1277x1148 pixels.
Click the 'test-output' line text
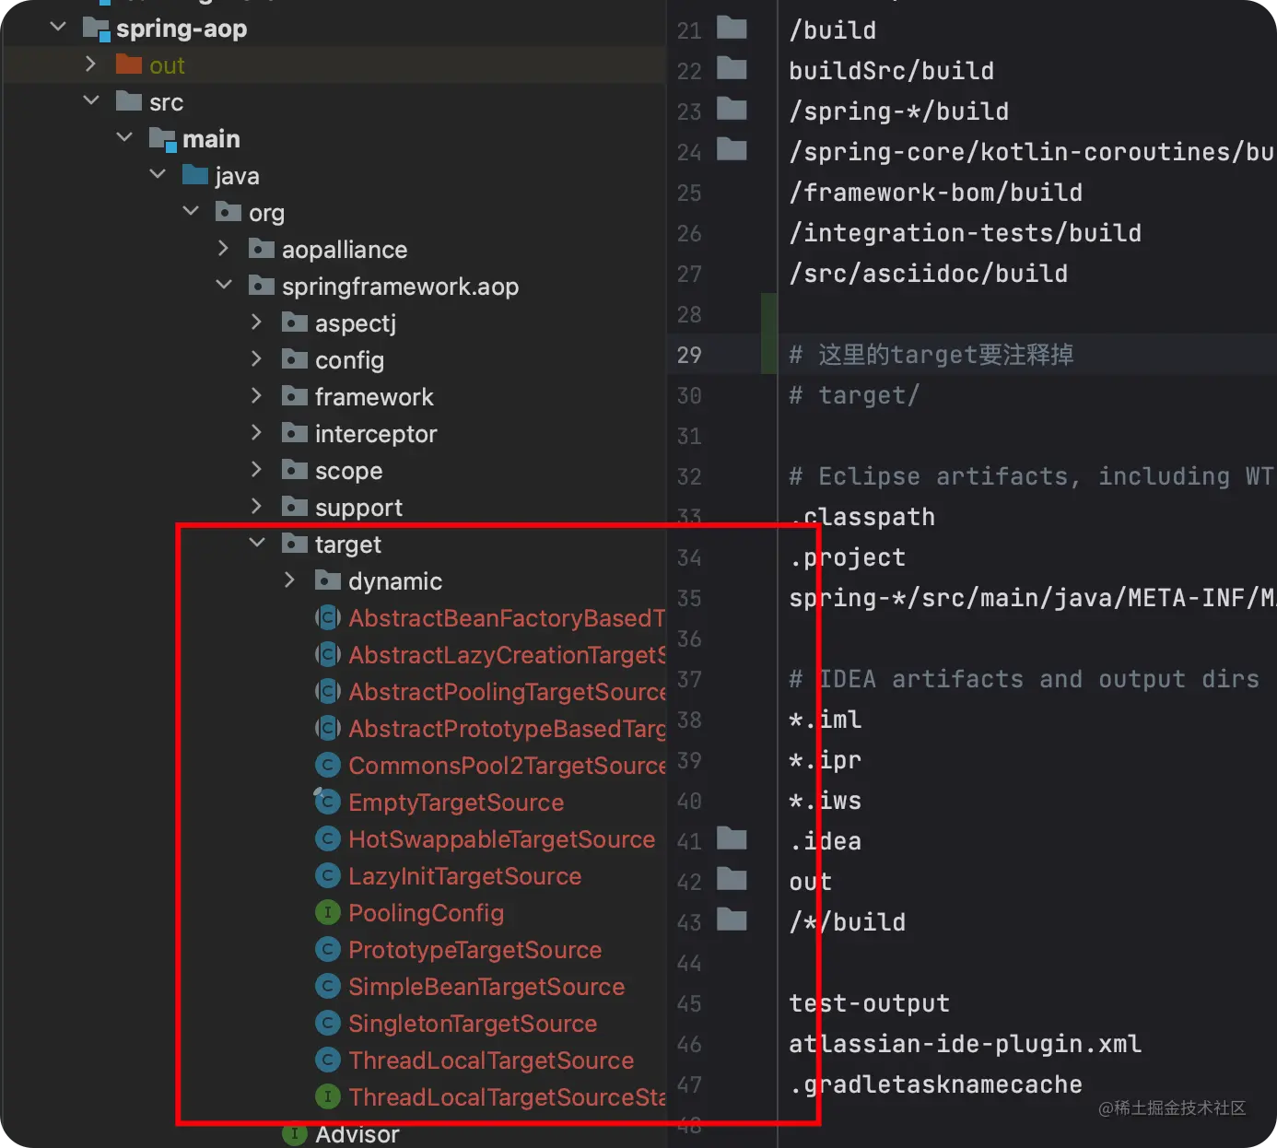tap(869, 1003)
